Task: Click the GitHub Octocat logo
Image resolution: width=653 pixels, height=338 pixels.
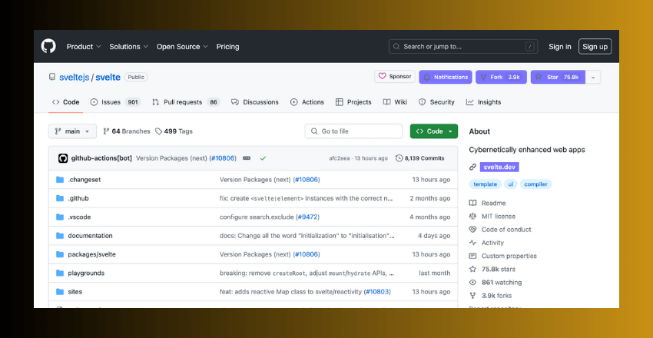Action: pos(48,46)
